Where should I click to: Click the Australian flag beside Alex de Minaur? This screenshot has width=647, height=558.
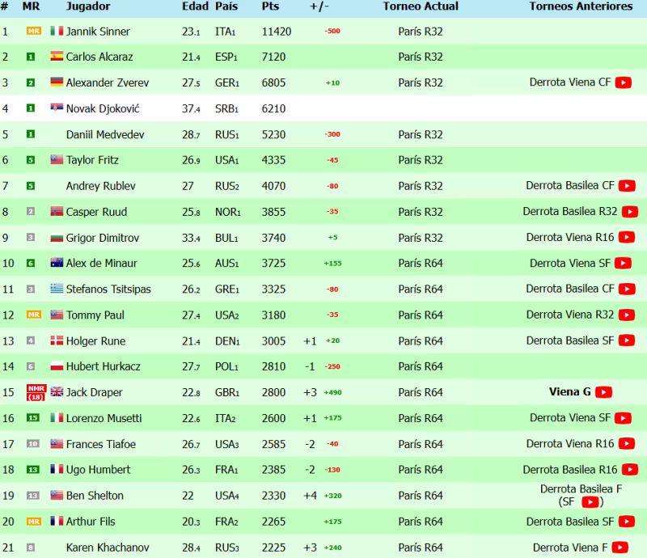[x=57, y=263]
